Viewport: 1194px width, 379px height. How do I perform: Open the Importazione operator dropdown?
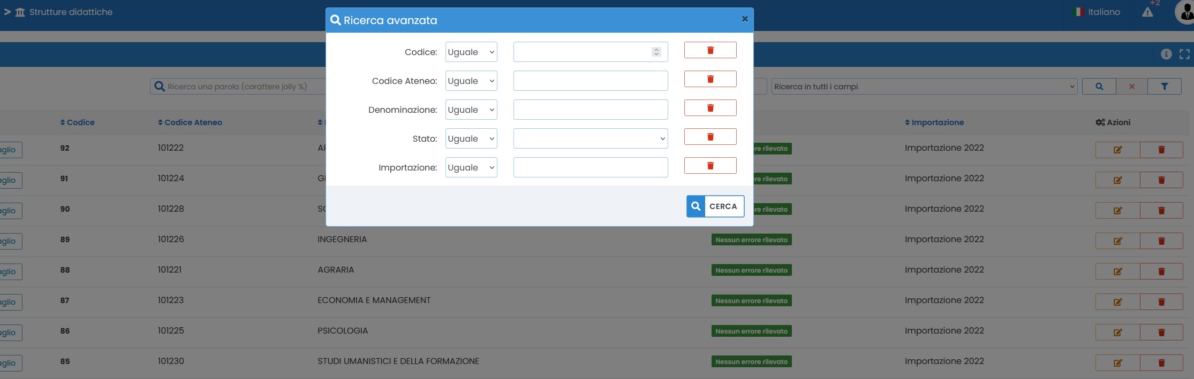click(x=471, y=168)
